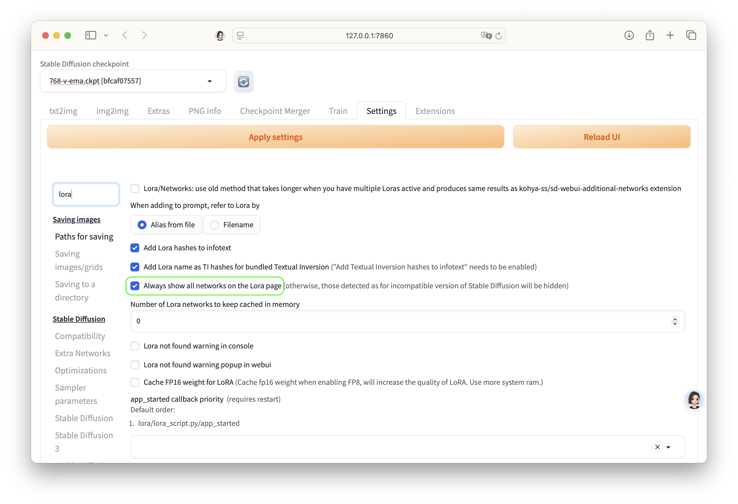This screenshot has width=738, height=504.
Task: Expand the app_started callback priority dropdown
Action: pyautogui.click(x=668, y=447)
